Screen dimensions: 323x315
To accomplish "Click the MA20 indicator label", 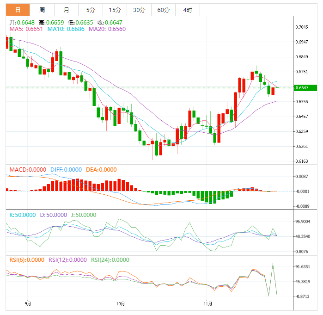I will pyautogui.click(x=107, y=29).
